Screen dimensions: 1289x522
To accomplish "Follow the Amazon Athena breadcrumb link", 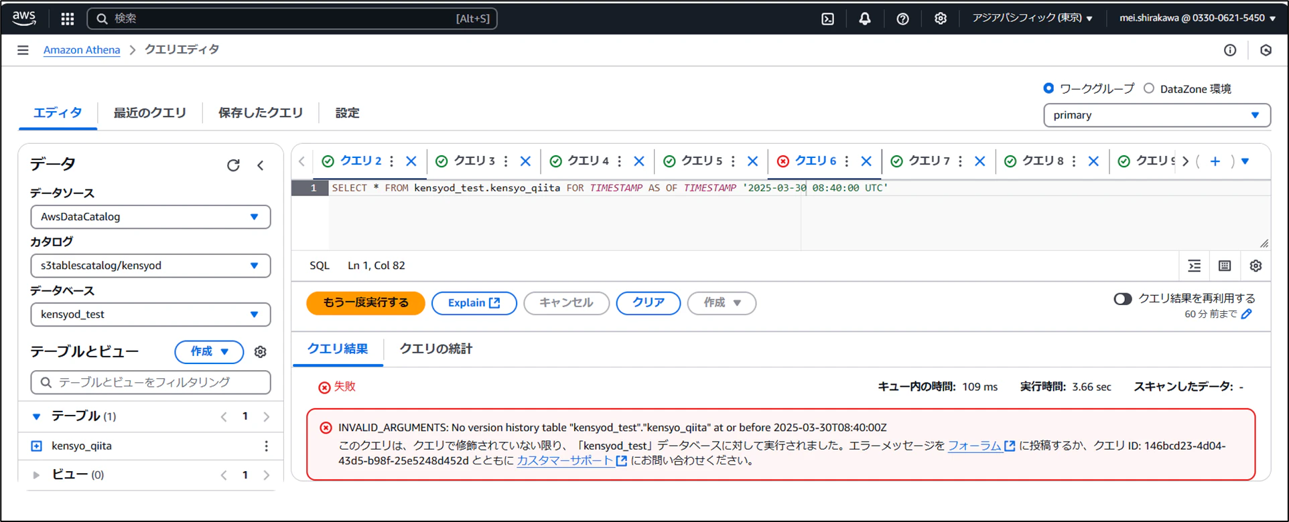I will click(x=82, y=50).
